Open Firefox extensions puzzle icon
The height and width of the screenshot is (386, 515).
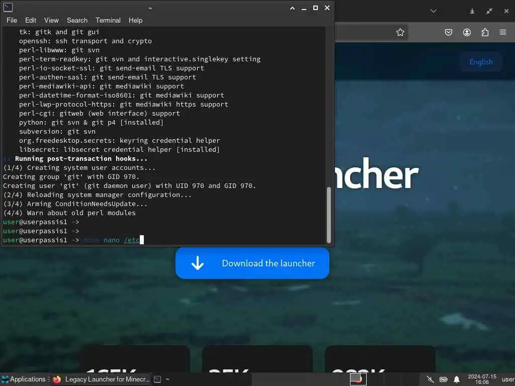485,32
